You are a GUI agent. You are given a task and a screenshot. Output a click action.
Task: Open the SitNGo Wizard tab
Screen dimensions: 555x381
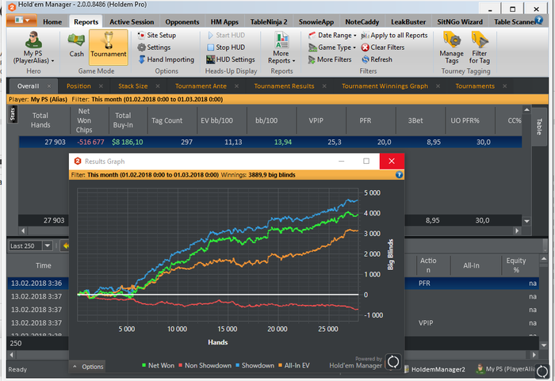(x=460, y=22)
